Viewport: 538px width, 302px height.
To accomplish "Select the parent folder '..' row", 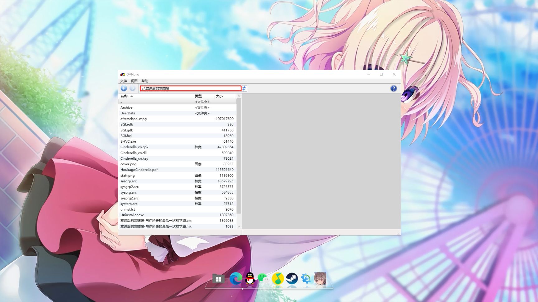I will [177, 102].
